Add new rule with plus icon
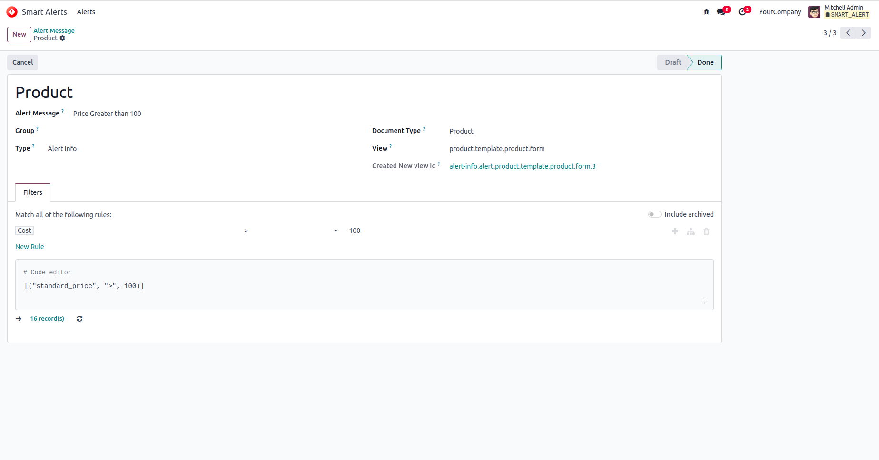 pos(675,231)
